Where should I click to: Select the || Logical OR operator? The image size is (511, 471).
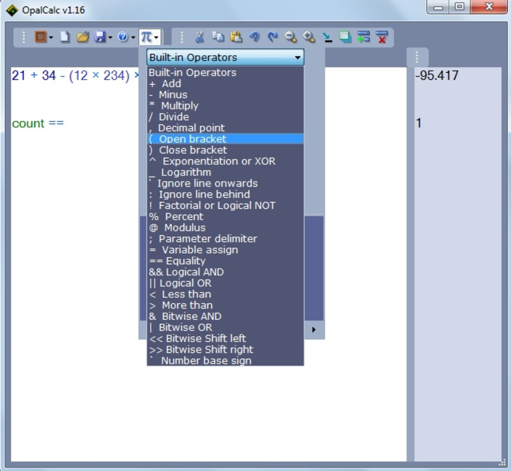[x=225, y=283]
